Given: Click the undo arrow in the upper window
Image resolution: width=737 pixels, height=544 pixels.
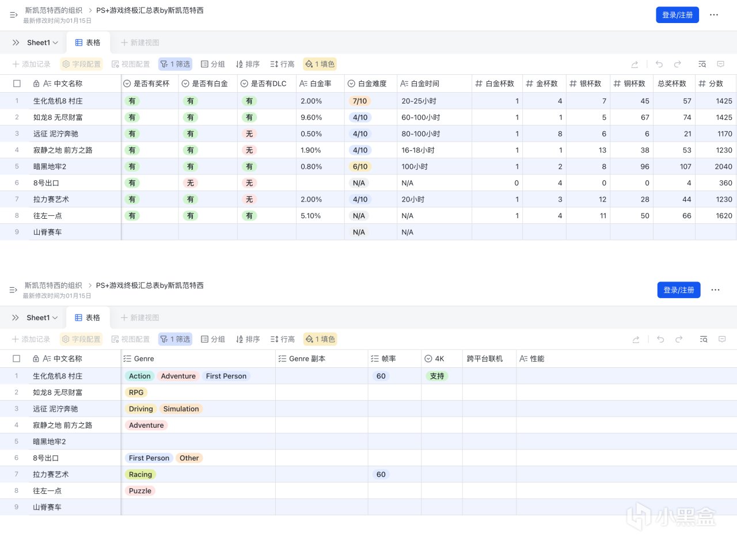Looking at the screenshot, I should pos(660,64).
